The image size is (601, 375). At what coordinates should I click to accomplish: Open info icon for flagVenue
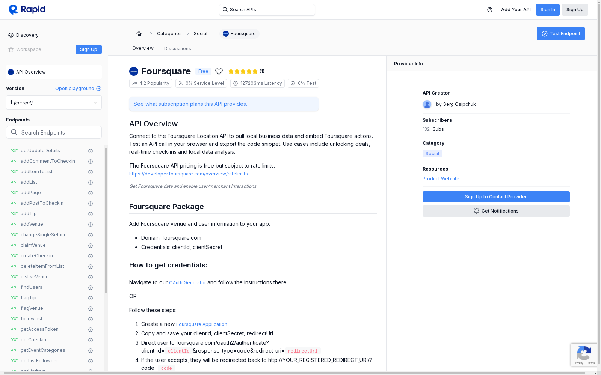[91, 309]
